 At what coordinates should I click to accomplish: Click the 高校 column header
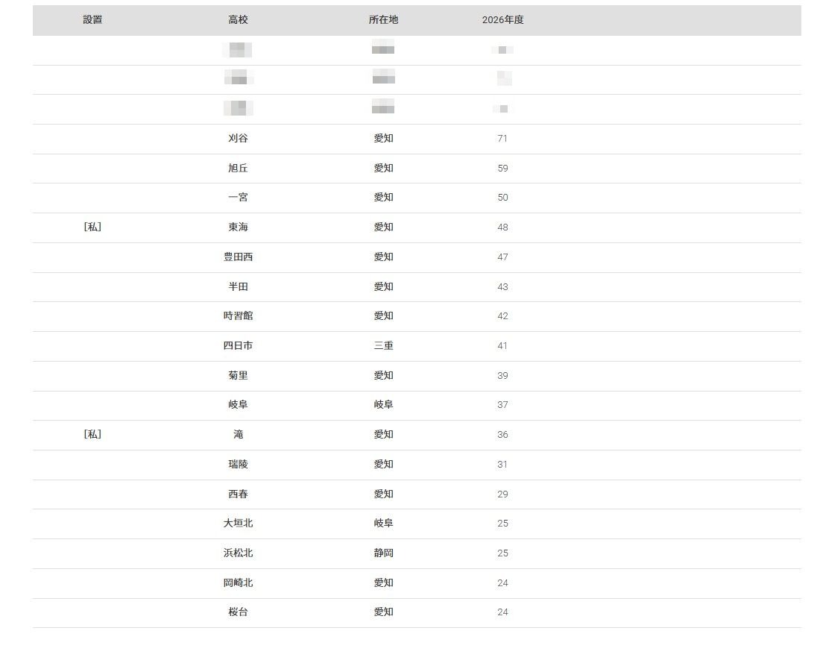click(x=238, y=20)
